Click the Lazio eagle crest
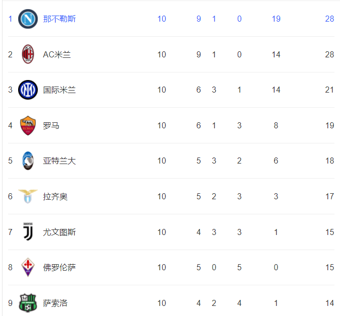 pyautogui.click(x=28, y=196)
